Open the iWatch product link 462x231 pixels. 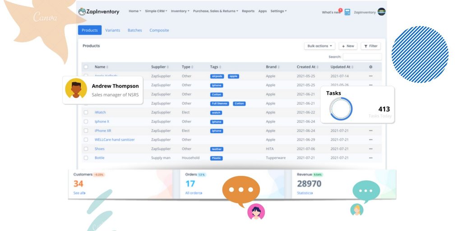[x=100, y=112]
